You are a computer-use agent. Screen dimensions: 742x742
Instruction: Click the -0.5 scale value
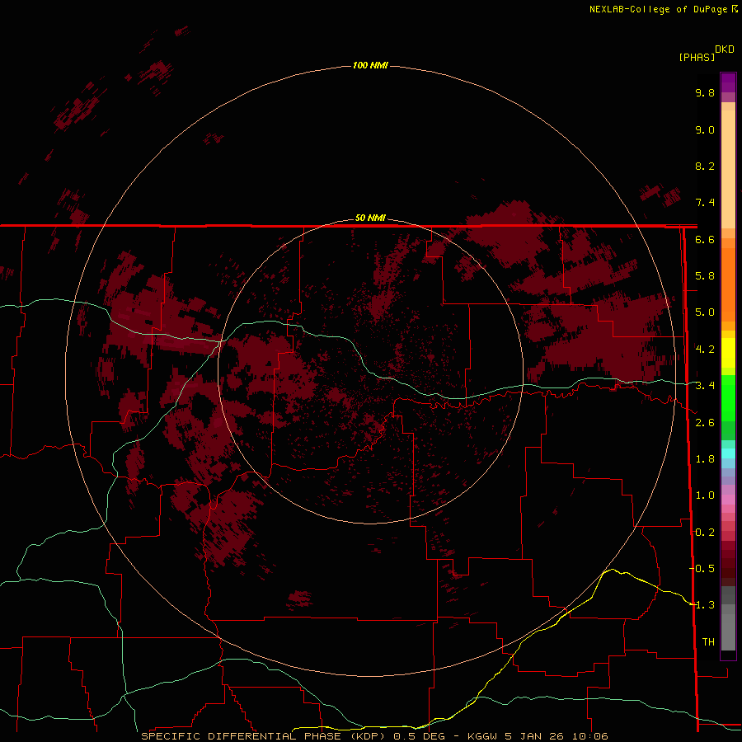[702, 569]
